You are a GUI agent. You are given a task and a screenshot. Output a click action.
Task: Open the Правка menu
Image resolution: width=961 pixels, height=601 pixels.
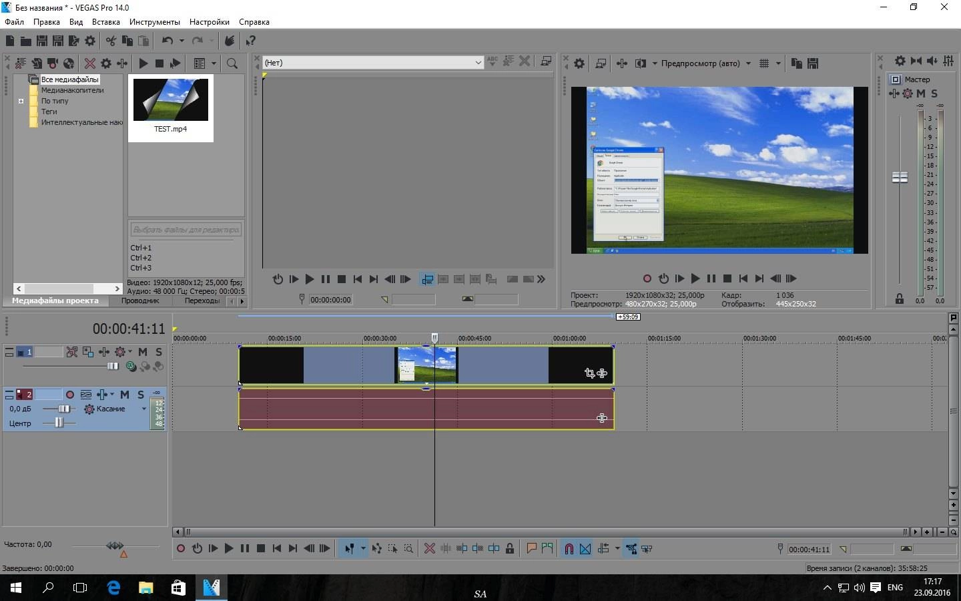(x=47, y=22)
